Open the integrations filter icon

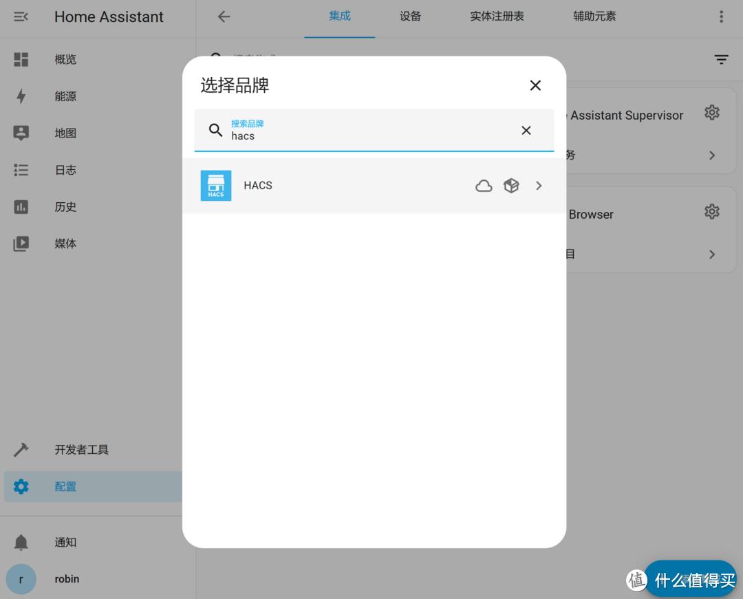click(x=720, y=59)
